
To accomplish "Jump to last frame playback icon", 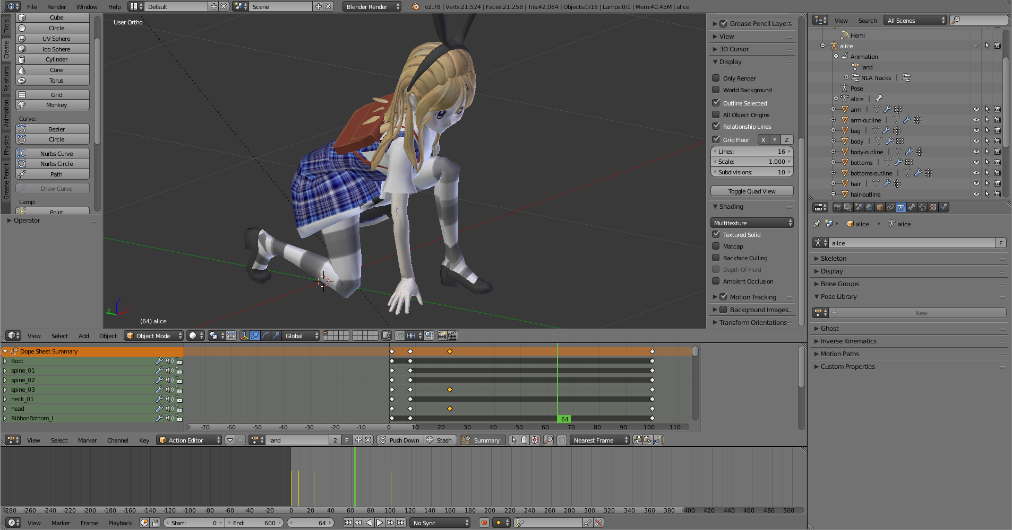I will [401, 523].
